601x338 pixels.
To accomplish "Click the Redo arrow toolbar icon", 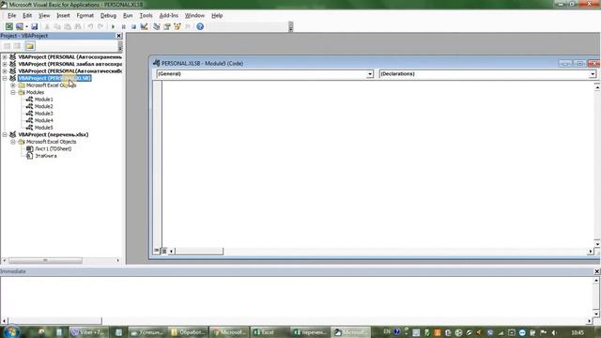I will [100, 26].
